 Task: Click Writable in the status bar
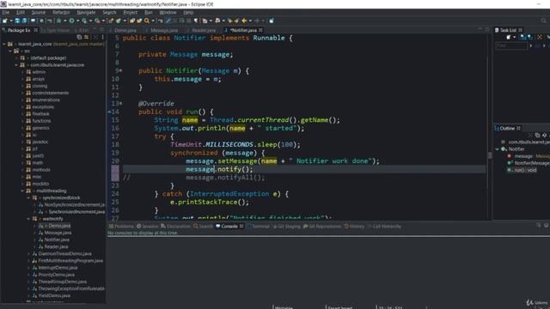point(284,307)
